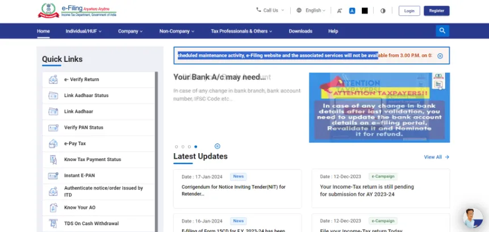Open the English language dropdown
This screenshot has width=489, height=232.
click(315, 10)
